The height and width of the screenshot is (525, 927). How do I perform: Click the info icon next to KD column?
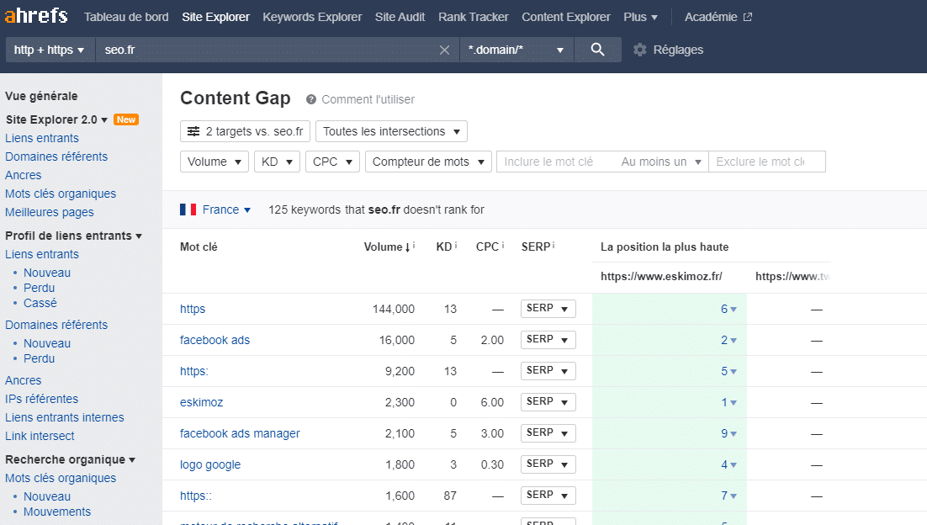pyautogui.click(x=456, y=246)
